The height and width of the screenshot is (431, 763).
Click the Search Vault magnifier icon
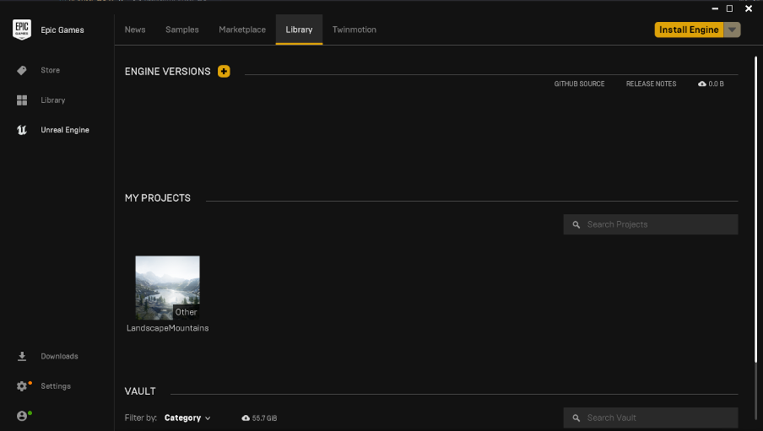576,418
